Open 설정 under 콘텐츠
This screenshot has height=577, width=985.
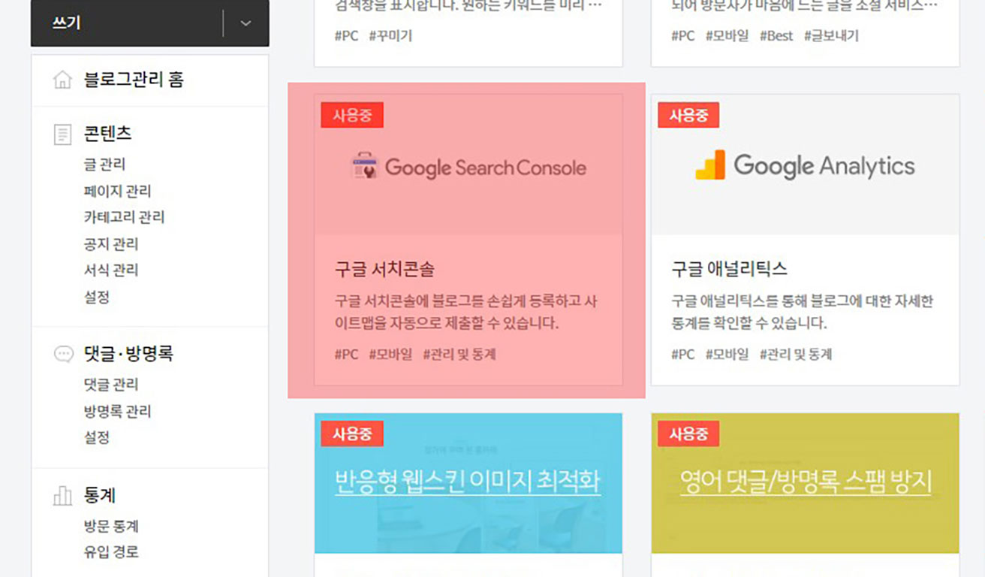pos(97,297)
